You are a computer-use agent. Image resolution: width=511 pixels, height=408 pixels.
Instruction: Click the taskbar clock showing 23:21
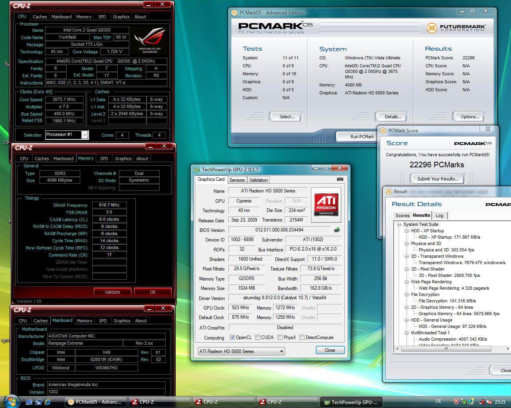coord(500,402)
